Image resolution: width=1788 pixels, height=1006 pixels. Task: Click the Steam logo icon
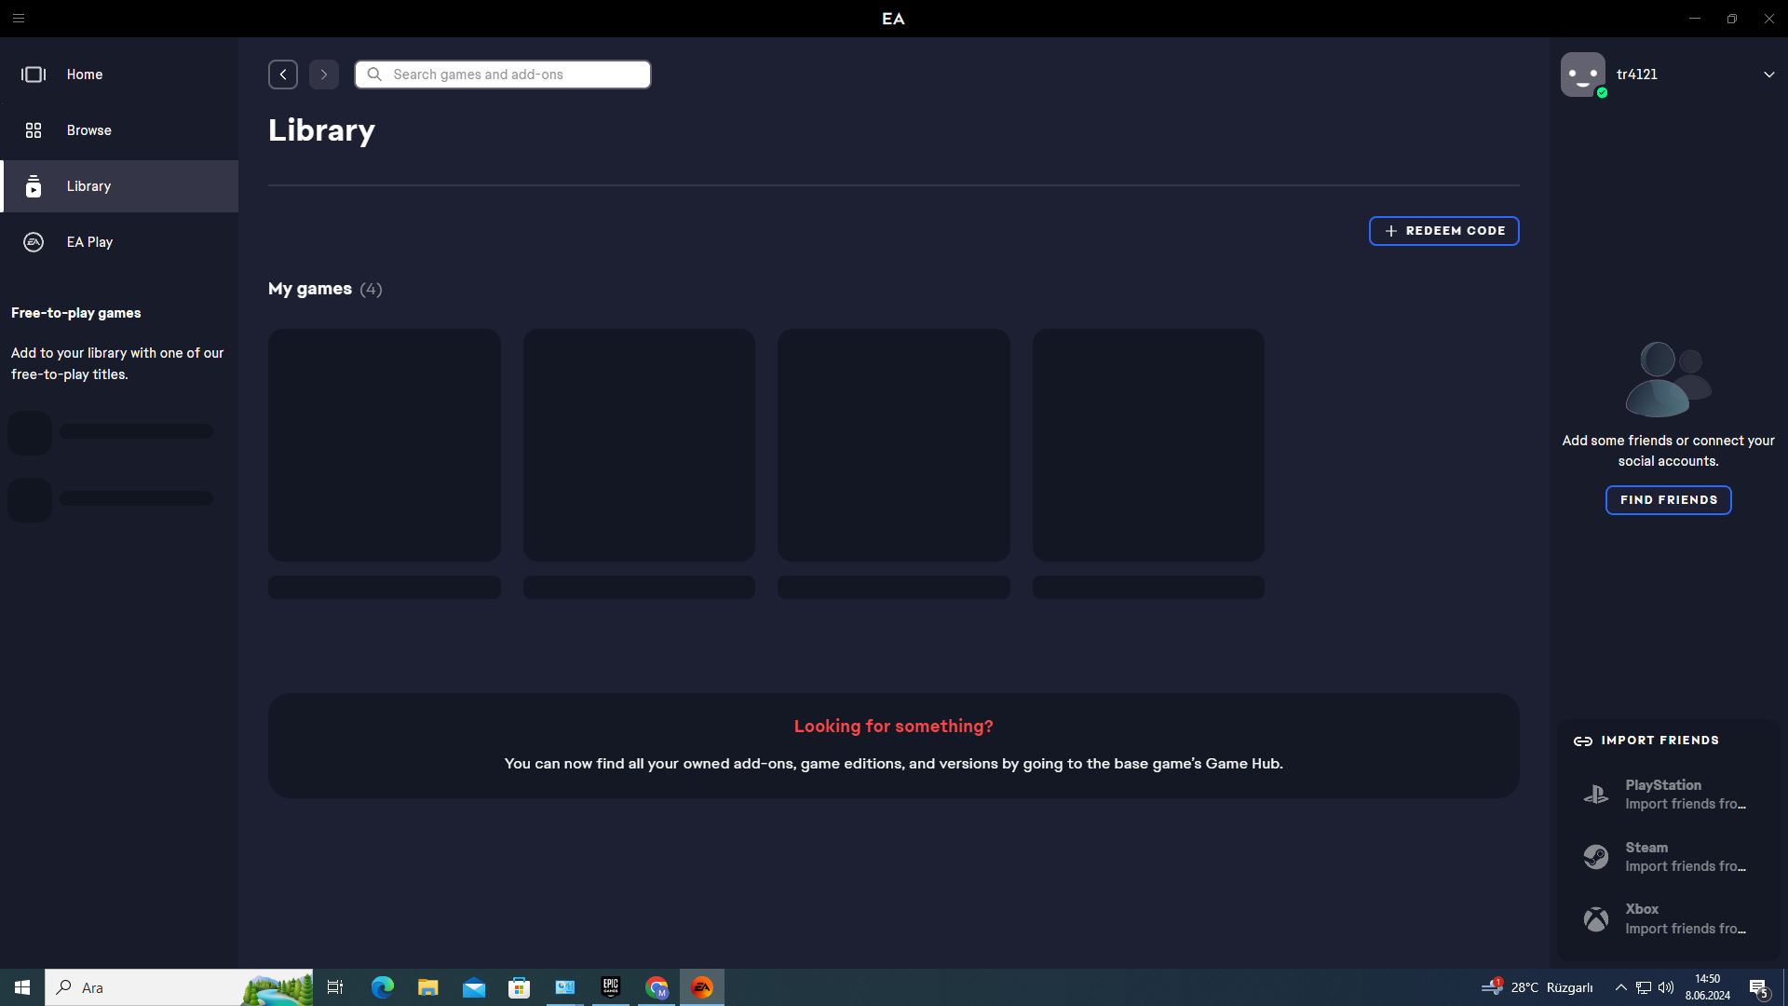click(x=1596, y=857)
